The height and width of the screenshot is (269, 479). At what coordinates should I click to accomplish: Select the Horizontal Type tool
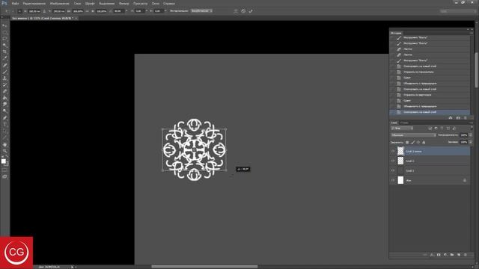[4, 125]
